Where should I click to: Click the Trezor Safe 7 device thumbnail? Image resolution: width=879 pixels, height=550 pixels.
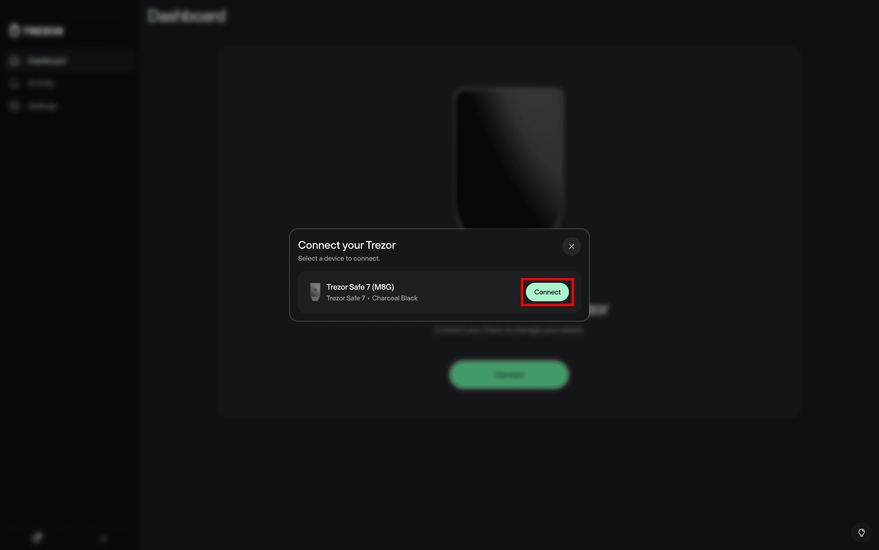pos(315,292)
